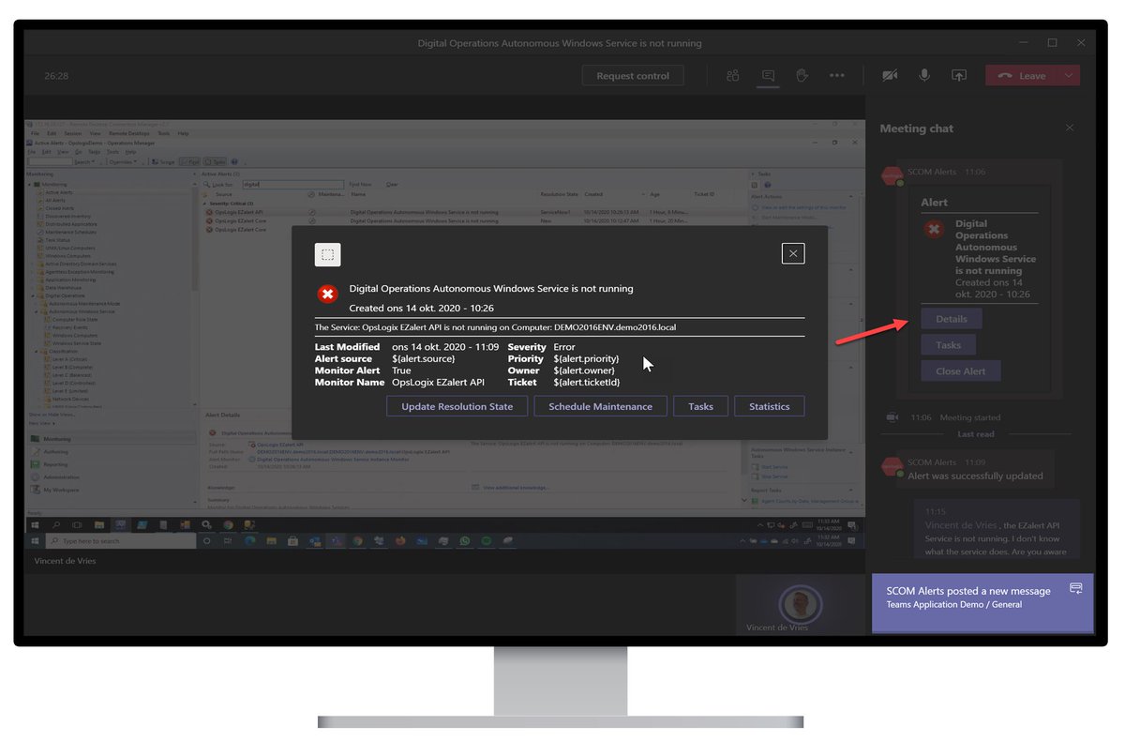This screenshot has width=1125, height=741.
Task: Open Chrome from the lower taskbar
Action: (357, 541)
